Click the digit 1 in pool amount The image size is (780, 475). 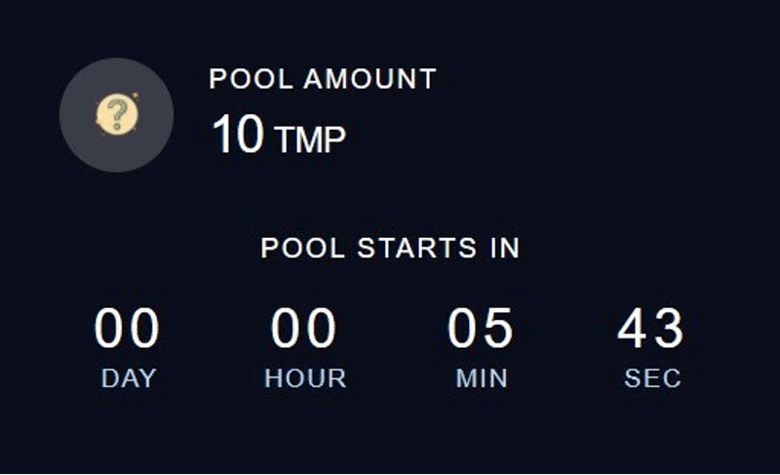click(221, 135)
